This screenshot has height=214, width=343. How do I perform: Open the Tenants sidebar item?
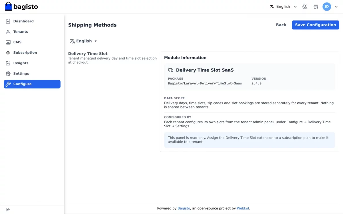pyautogui.click(x=32, y=32)
